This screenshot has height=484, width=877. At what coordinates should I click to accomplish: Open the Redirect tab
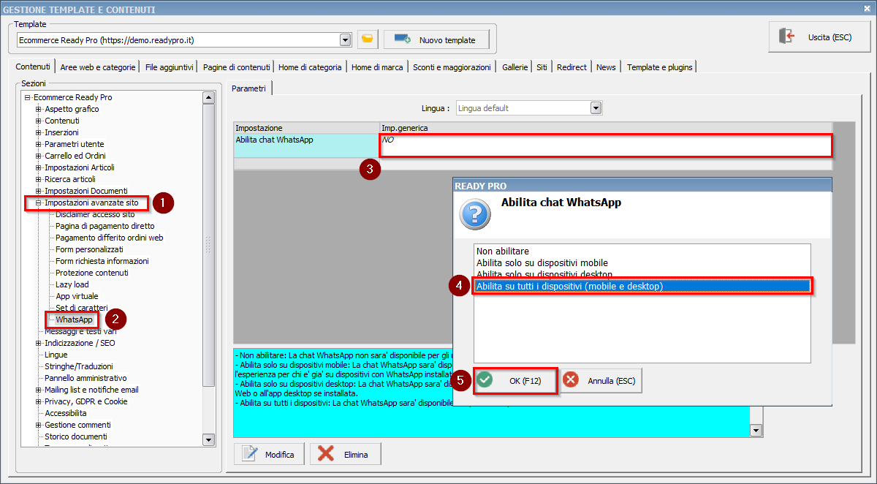[x=572, y=67]
